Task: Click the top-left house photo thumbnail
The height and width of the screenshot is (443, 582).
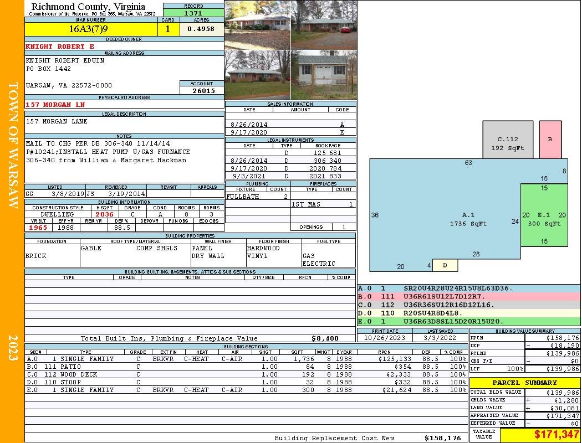Action: pos(258,25)
